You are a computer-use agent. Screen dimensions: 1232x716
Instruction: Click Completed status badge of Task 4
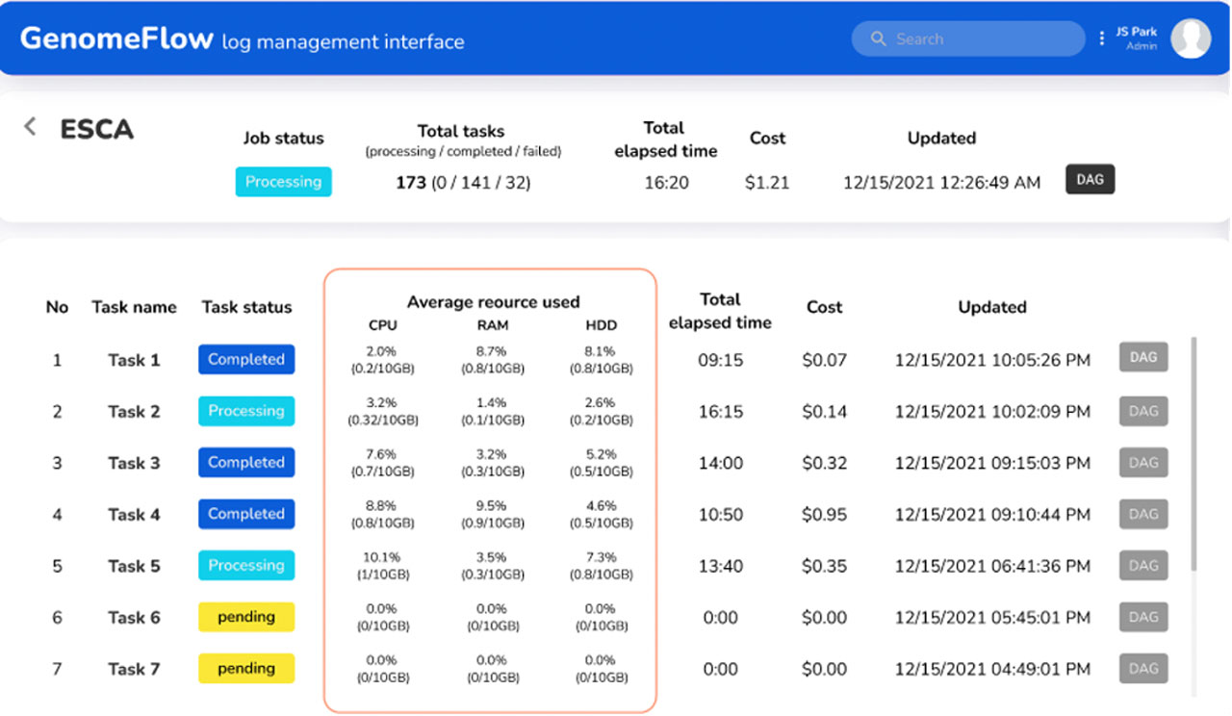[x=246, y=514]
